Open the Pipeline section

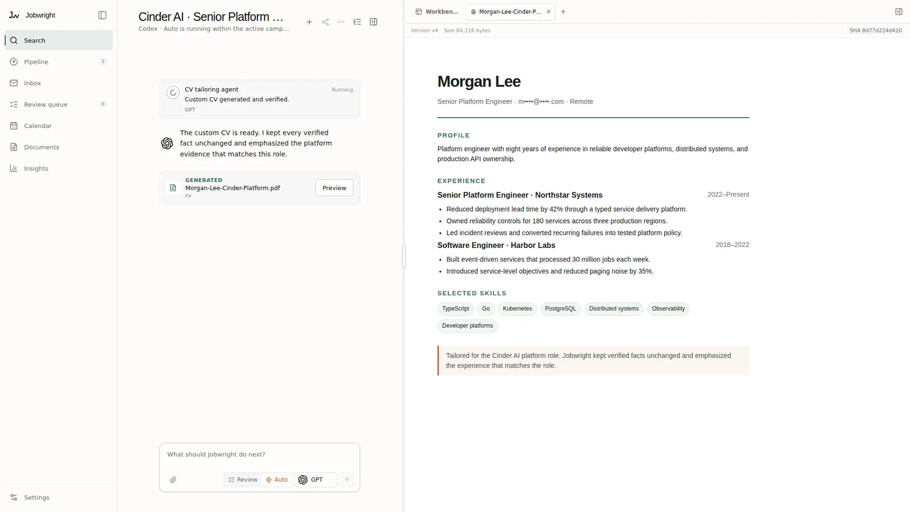(x=59, y=61)
